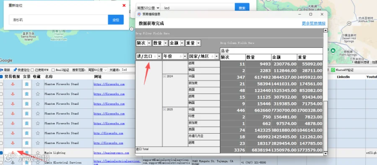Click the 总计 column group header
The height and width of the screenshot is (165, 377).
[271, 51]
